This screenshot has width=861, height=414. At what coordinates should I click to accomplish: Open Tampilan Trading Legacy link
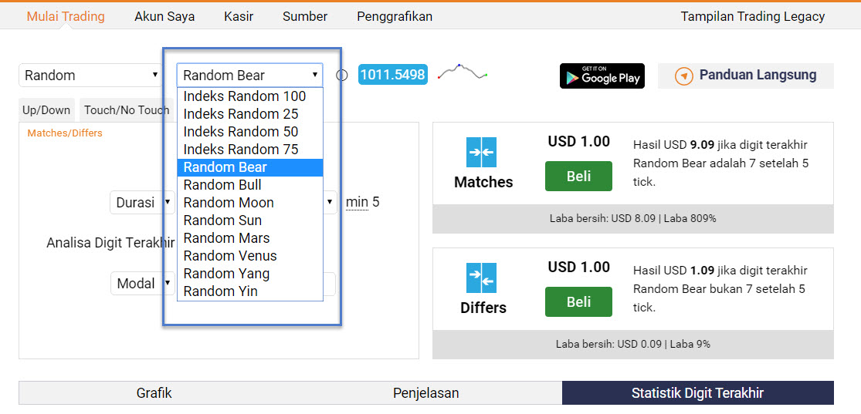(752, 16)
